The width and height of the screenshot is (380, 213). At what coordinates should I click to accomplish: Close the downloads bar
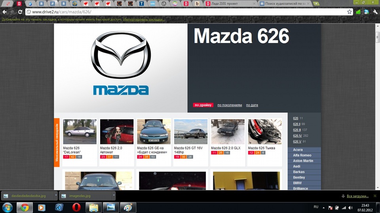375,196
